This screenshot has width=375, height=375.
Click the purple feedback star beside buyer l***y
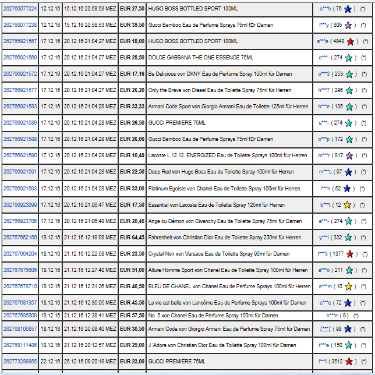pos(348,25)
